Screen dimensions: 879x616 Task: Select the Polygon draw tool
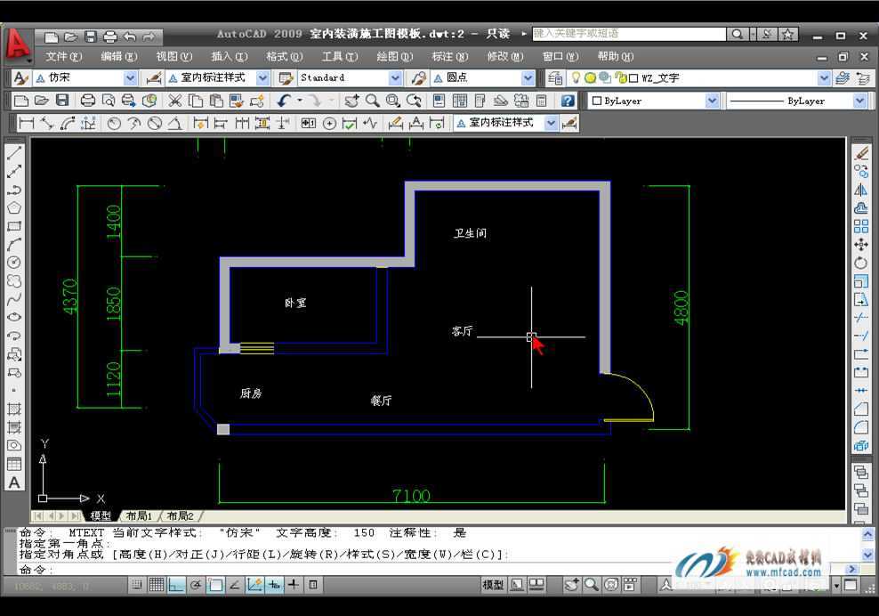pos(14,207)
